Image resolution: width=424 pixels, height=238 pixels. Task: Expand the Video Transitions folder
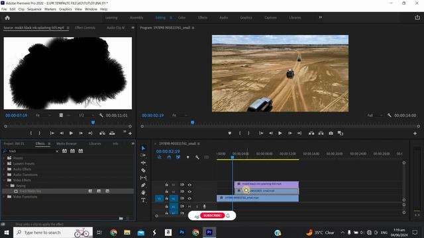coord(4,197)
